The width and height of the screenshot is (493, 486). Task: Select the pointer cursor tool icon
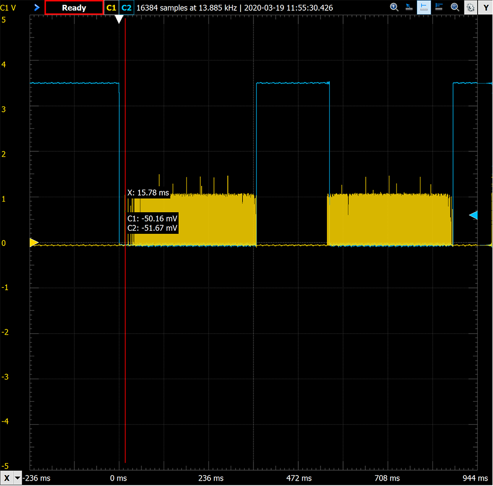pyautogui.click(x=409, y=7)
